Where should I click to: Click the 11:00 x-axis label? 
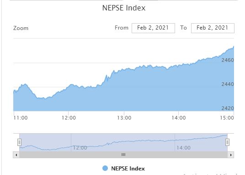[21, 118]
